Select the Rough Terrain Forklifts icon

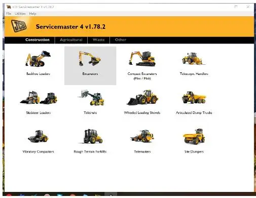(91, 136)
